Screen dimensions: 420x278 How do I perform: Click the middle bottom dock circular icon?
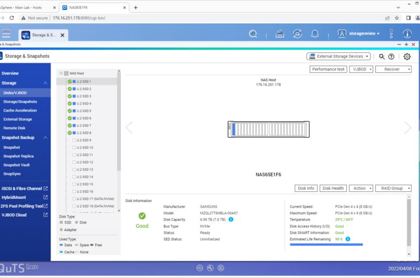(x=210, y=268)
